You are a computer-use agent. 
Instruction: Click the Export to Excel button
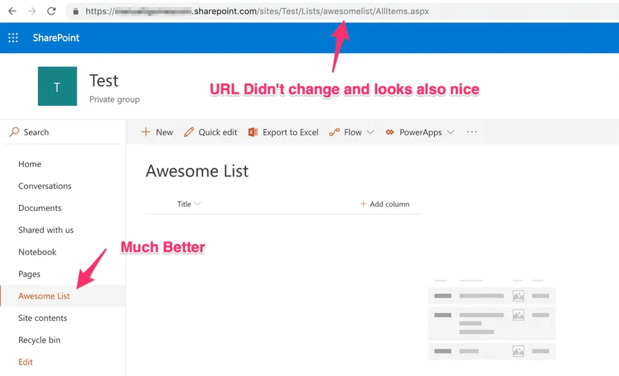pos(283,132)
